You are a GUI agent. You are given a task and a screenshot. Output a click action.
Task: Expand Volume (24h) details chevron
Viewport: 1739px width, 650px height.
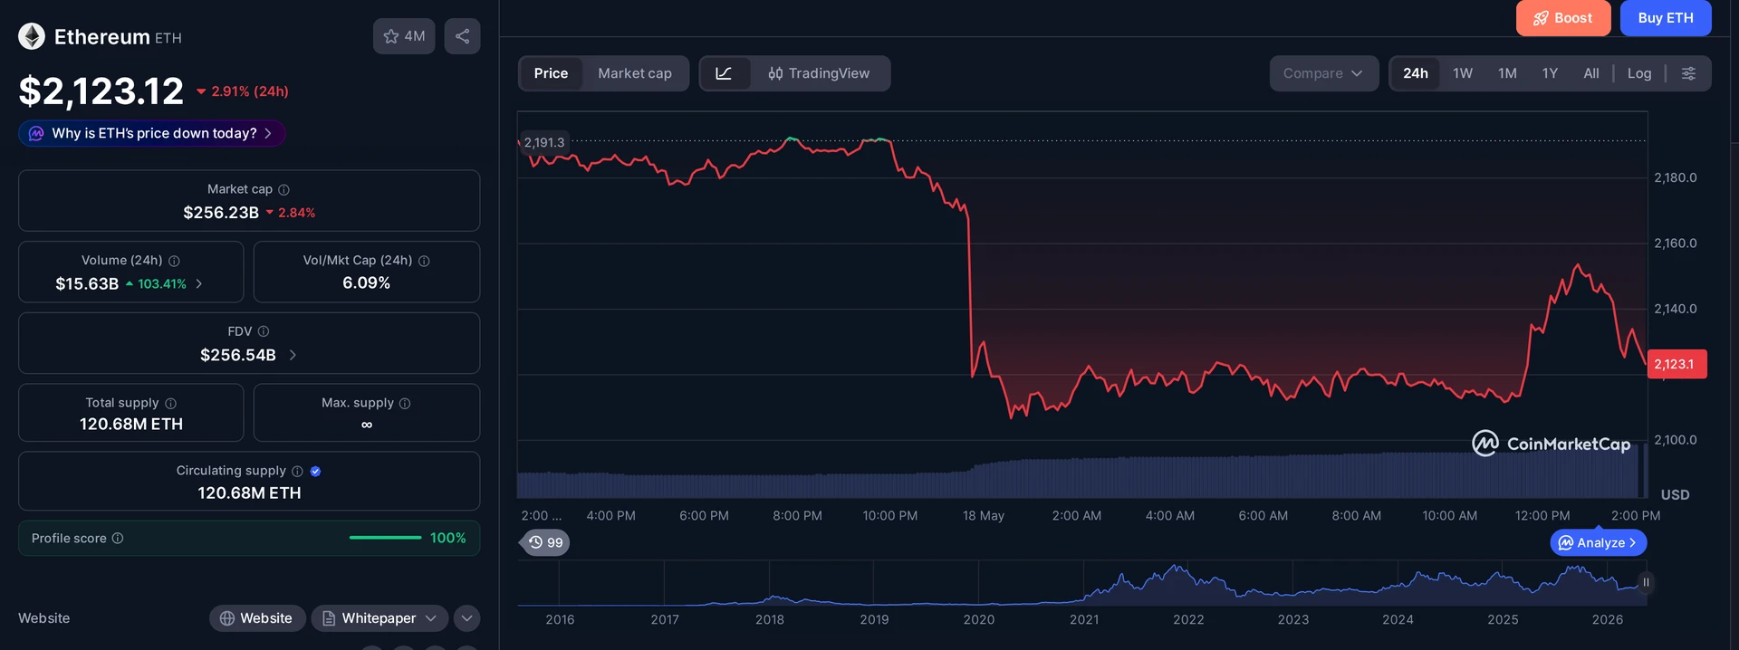coord(199,283)
